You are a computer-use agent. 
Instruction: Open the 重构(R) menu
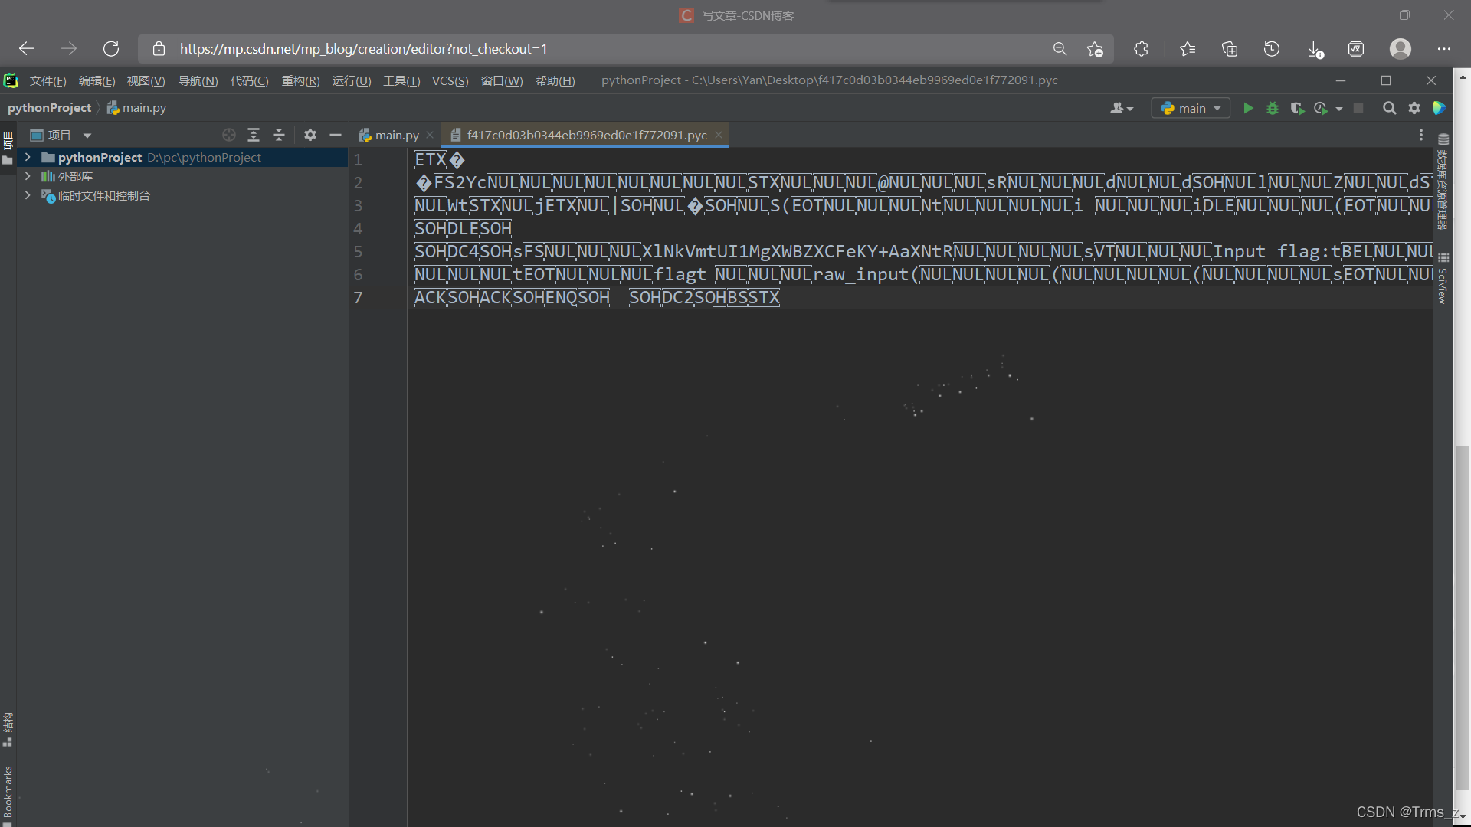coord(300,80)
